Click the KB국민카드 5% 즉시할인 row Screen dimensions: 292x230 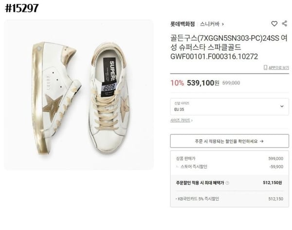pyautogui.click(x=229, y=199)
